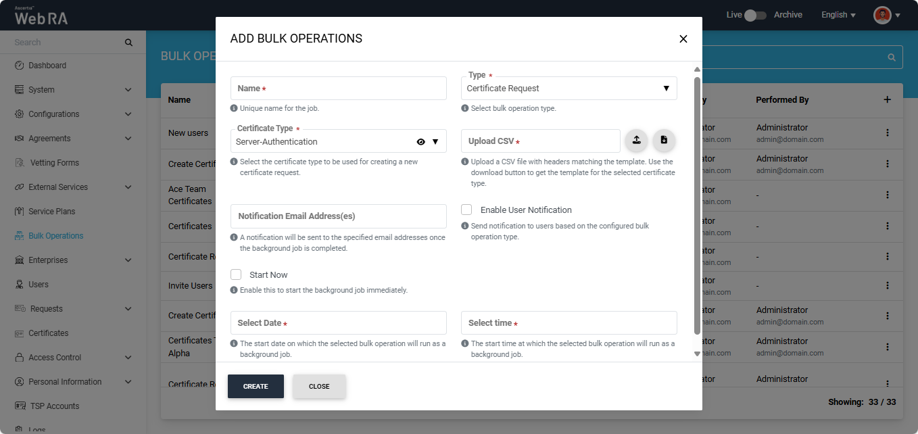918x434 pixels.
Task: Click the CLOSE button
Action: [x=319, y=387]
